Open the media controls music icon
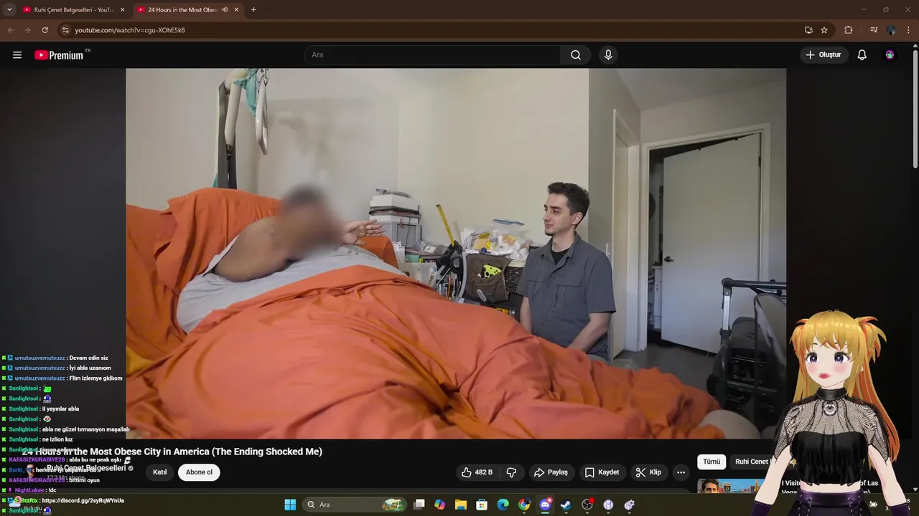This screenshot has width=919, height=516. [x=874, y=30]
